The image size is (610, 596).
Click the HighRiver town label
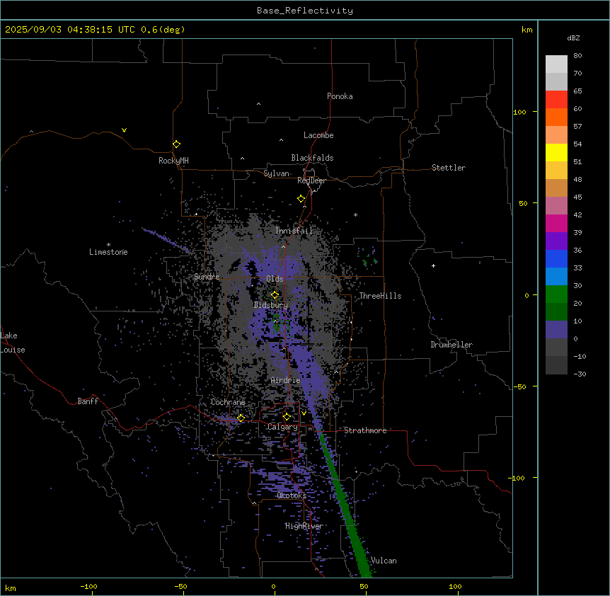coord(304,526)
